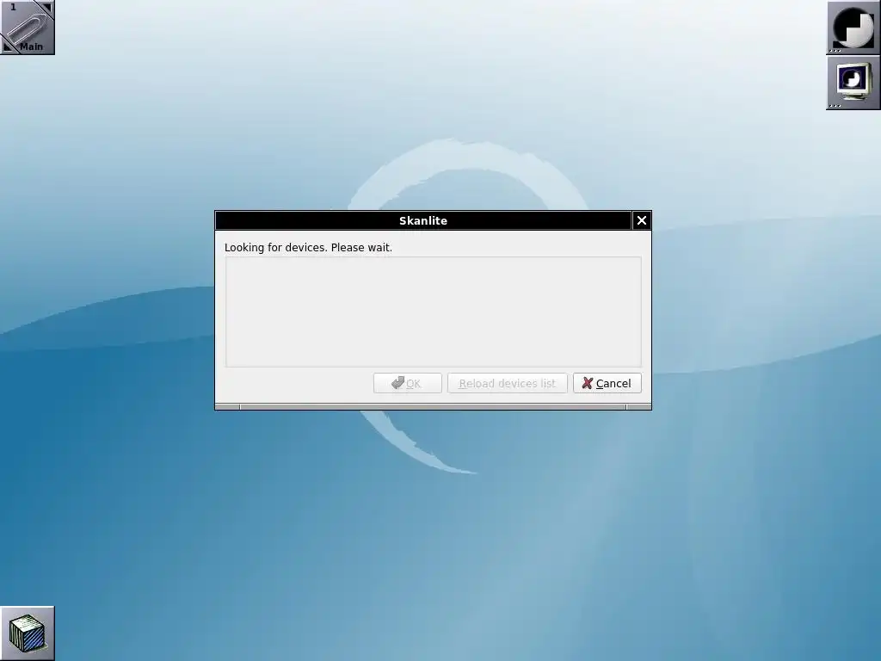Screen dimensions: 881x661
Task: Cancel the Skanlite device search
Action: [607, 383]
